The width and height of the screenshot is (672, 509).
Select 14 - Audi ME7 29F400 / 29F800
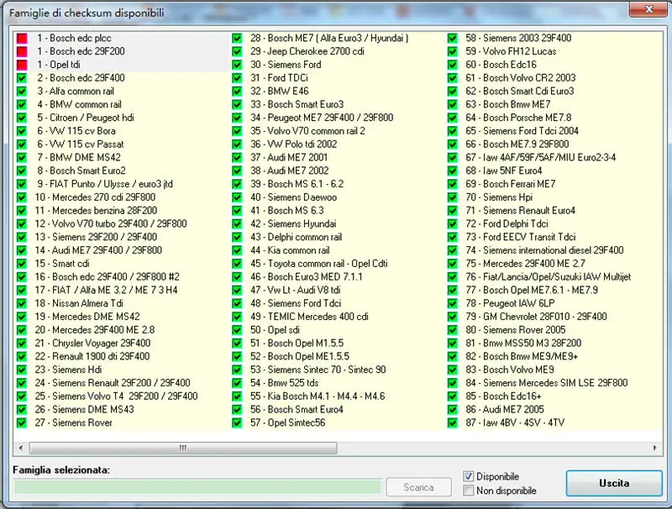98,250
